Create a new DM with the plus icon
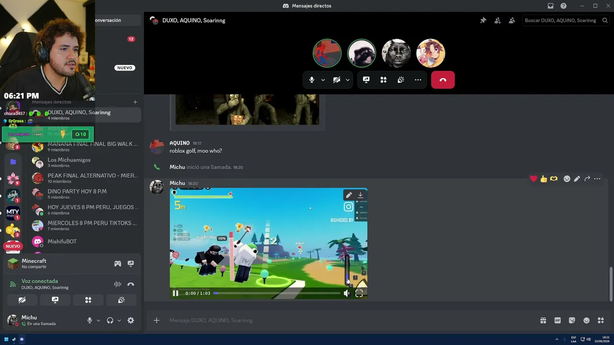This screenshot has width=614, height=345. click(x=135, y=102)
